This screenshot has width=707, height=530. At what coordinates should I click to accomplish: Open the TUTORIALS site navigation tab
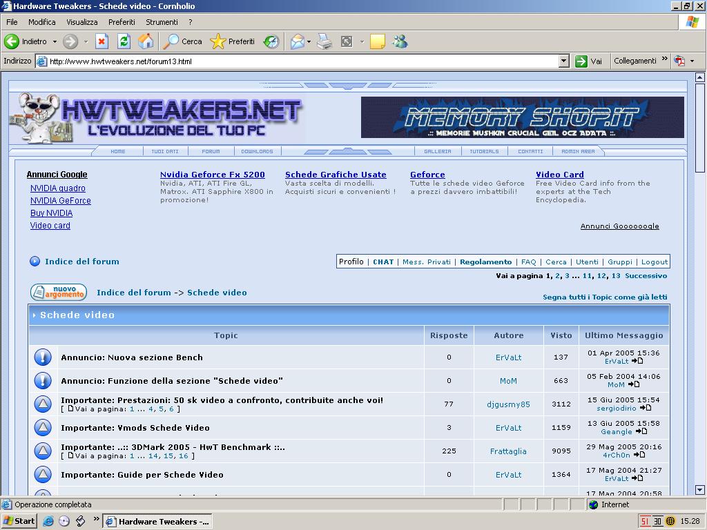[484, 151]
